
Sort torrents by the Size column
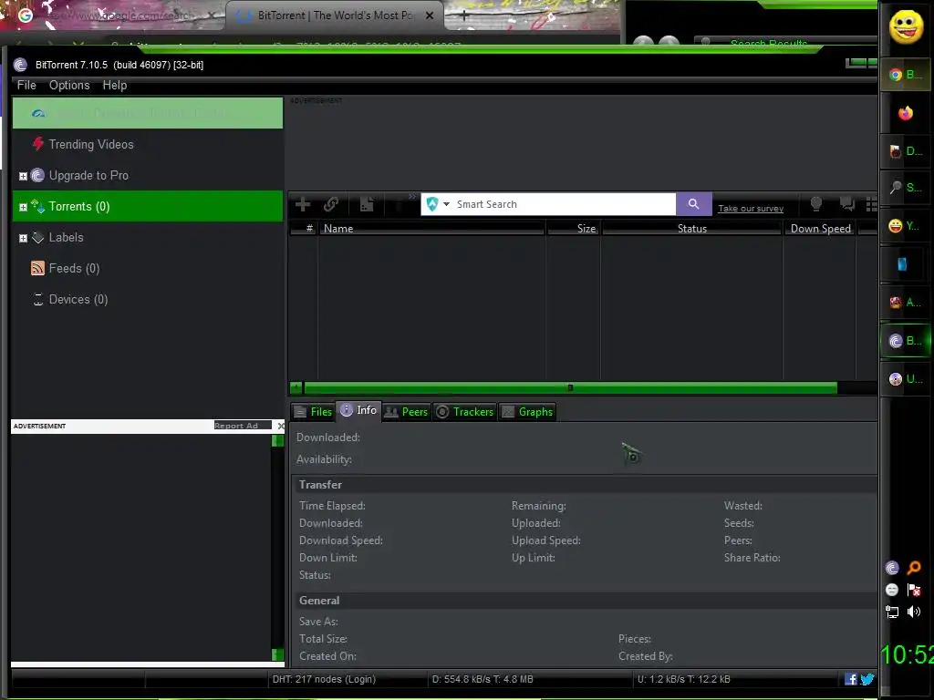point(573,229)
